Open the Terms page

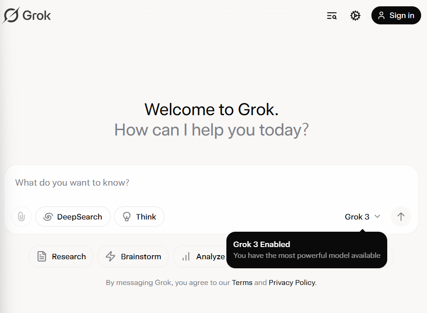242,282
